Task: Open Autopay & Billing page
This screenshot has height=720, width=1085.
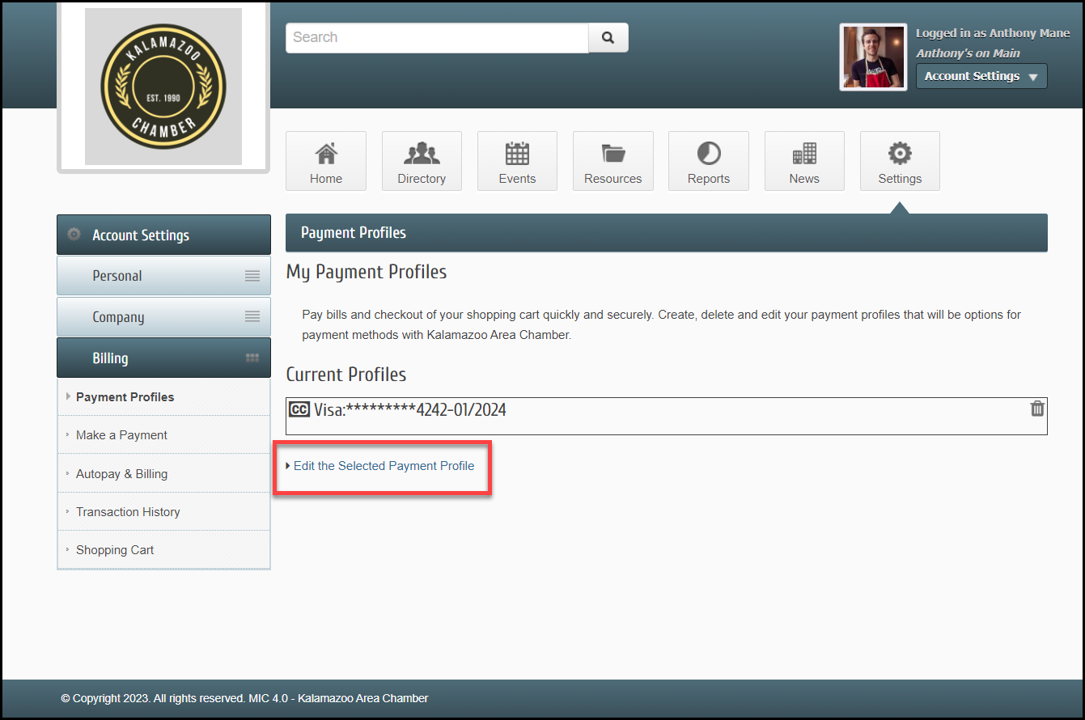Action: tap(121, 474)
